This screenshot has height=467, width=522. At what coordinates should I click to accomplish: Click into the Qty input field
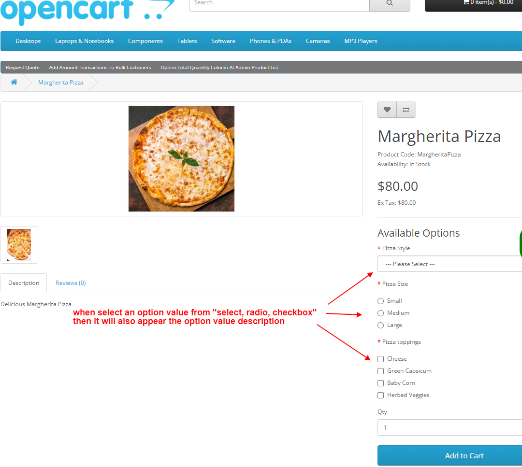tap(450, 427)
